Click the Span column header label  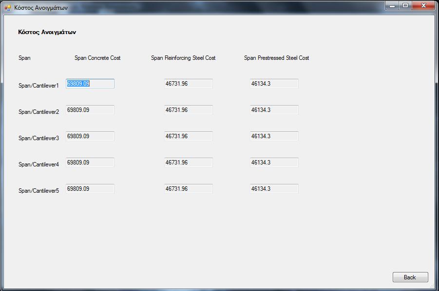[25, 58]
